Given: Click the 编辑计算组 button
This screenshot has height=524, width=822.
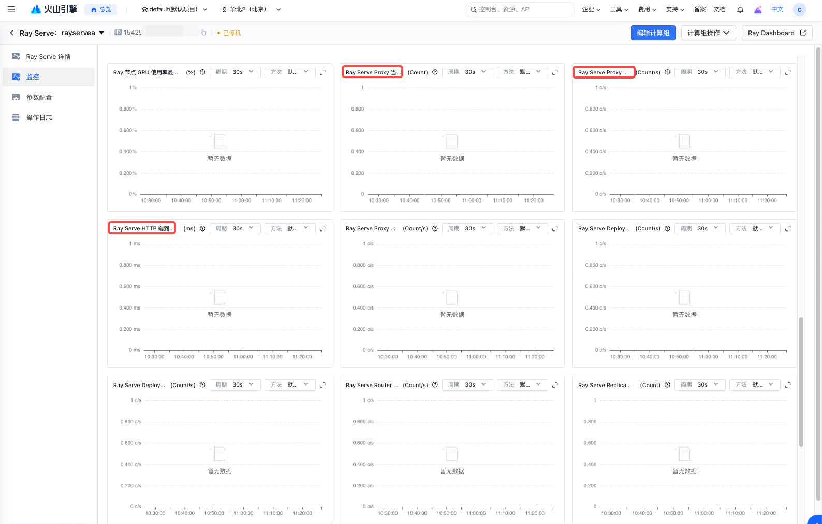Looking at the screenshot, I should tap(653, 33).
